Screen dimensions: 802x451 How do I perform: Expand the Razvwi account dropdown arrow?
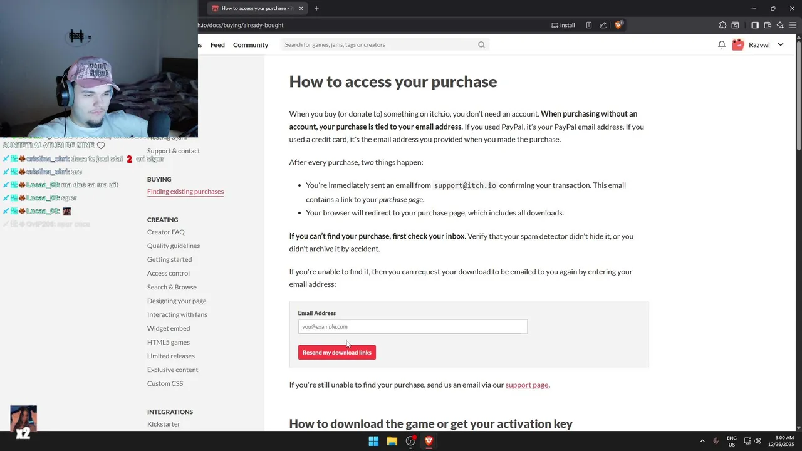tap(781, 44)
